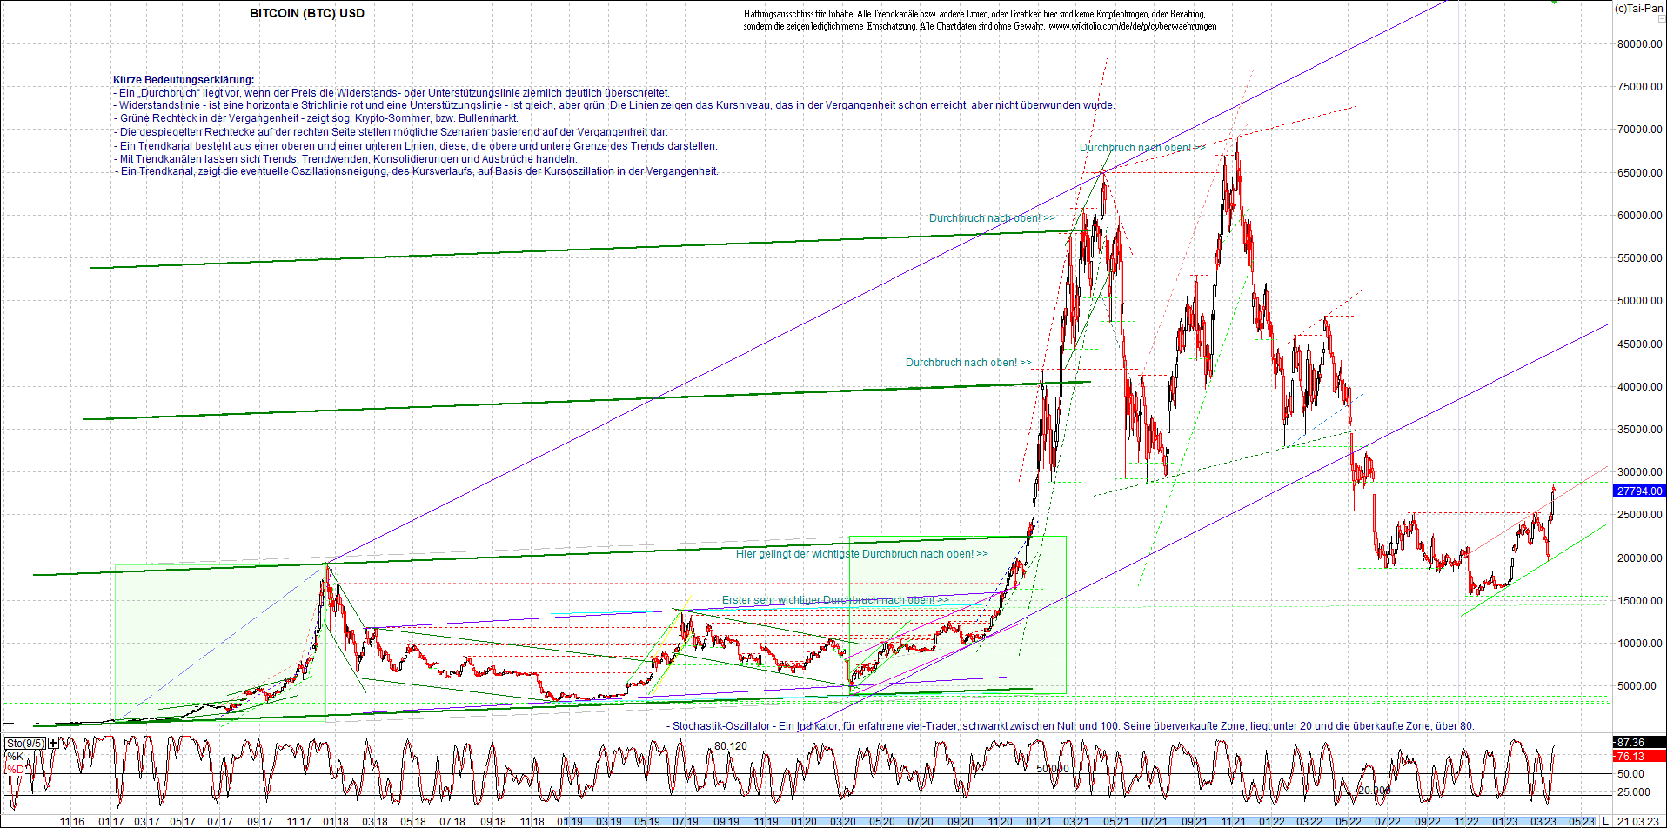Viewport: 1667px width, 828px height.
Task: Click the green triangle marker at chart top
Action: point(1554,2)
